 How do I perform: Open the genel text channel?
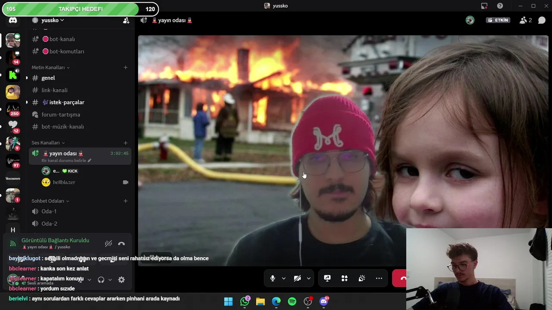80,78
